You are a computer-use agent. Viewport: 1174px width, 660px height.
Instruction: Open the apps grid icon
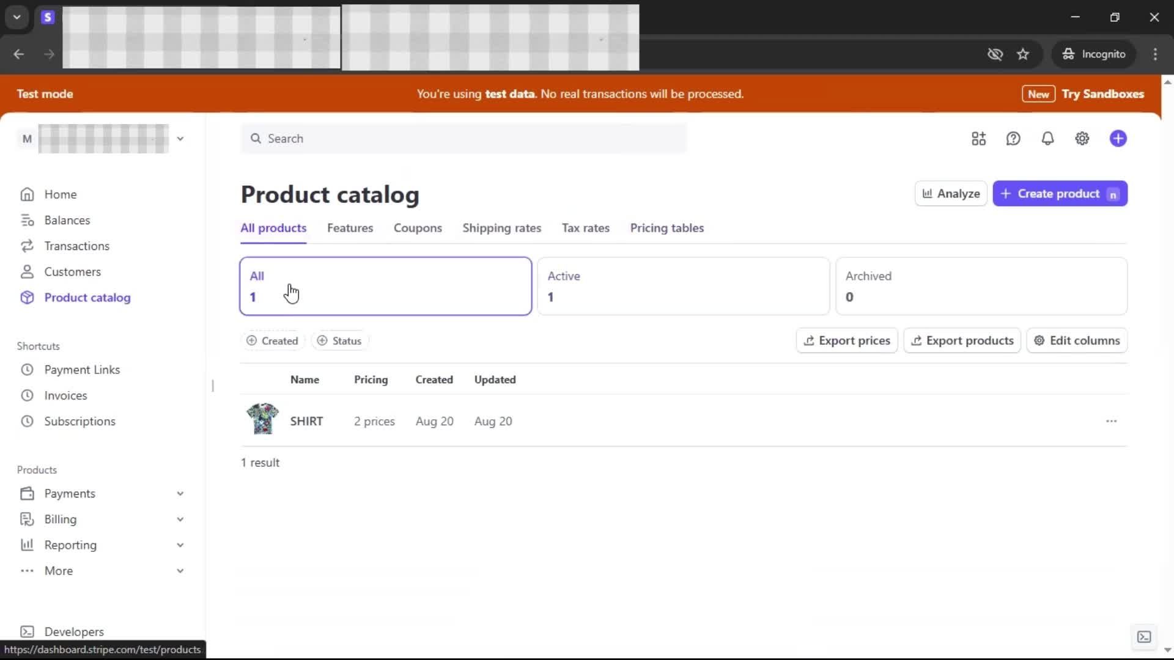978,139
